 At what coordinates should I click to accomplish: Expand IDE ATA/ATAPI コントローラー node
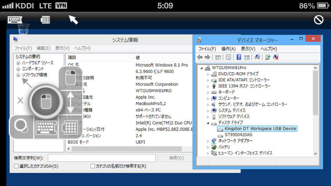pyautogui.click(x=208, y=80)
